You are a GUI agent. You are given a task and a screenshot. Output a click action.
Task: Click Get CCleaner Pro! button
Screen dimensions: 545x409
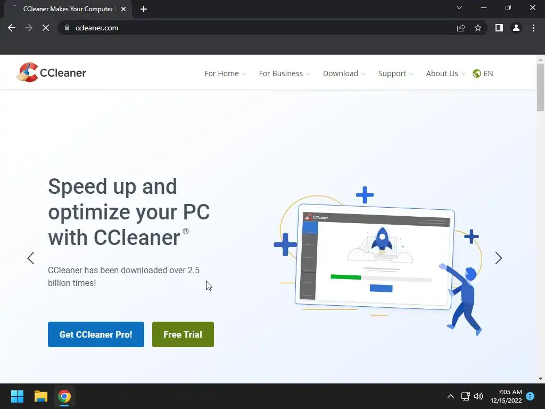[96, 334]
